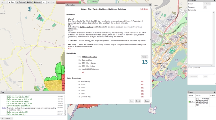Select slice 70 in Users panel
Viewport: 216px width, 120px height.
click(203, 99)
